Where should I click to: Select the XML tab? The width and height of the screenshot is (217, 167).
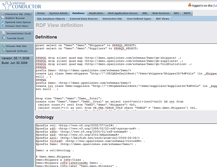145,13
